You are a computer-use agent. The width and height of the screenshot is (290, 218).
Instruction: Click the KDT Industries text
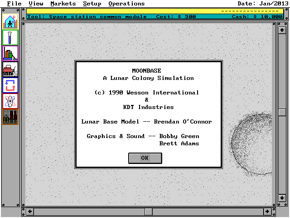click(x=148, y=107)
